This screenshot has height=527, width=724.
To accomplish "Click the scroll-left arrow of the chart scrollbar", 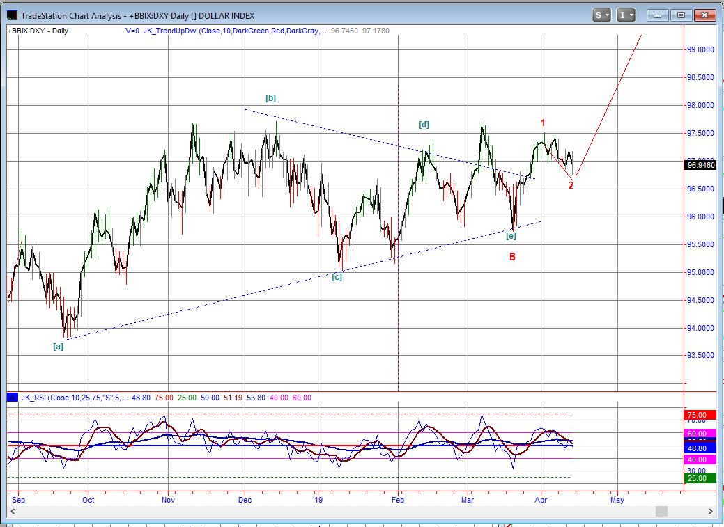I will 12,512.
